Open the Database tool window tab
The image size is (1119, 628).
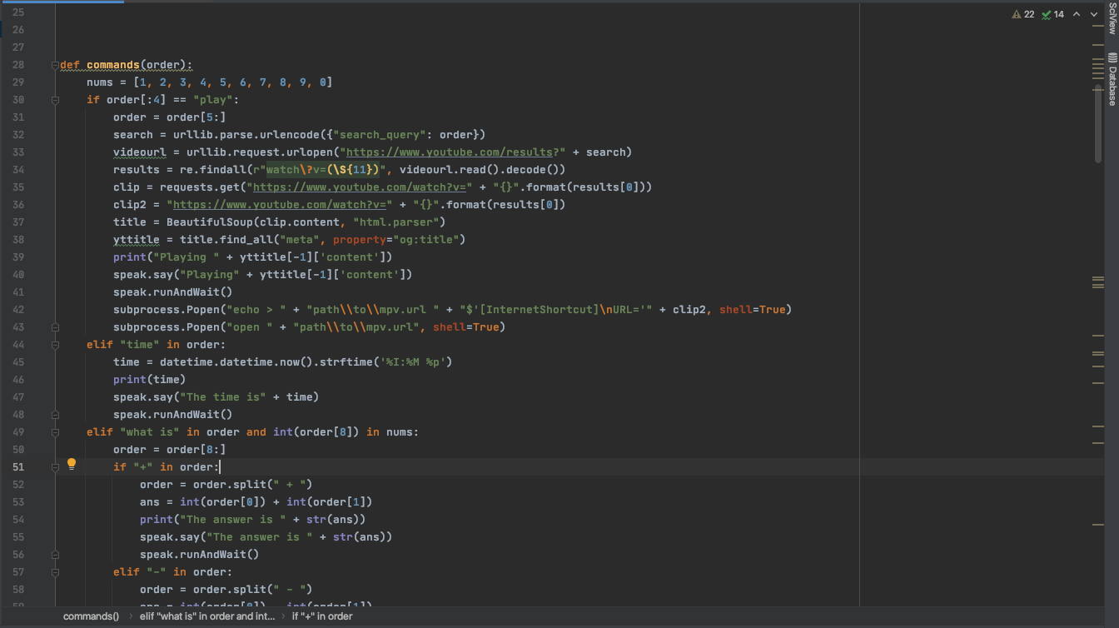(x=1112, y=79)
